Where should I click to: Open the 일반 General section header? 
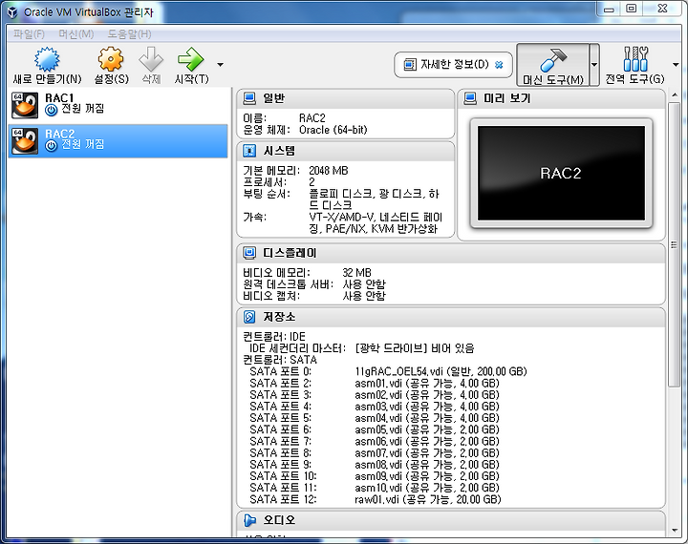[x=345, y=98]
